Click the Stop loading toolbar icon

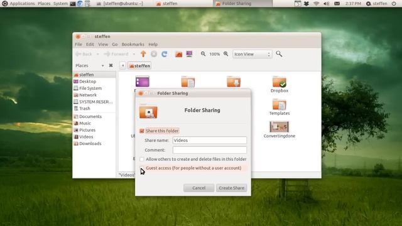[x=154, y=54]
